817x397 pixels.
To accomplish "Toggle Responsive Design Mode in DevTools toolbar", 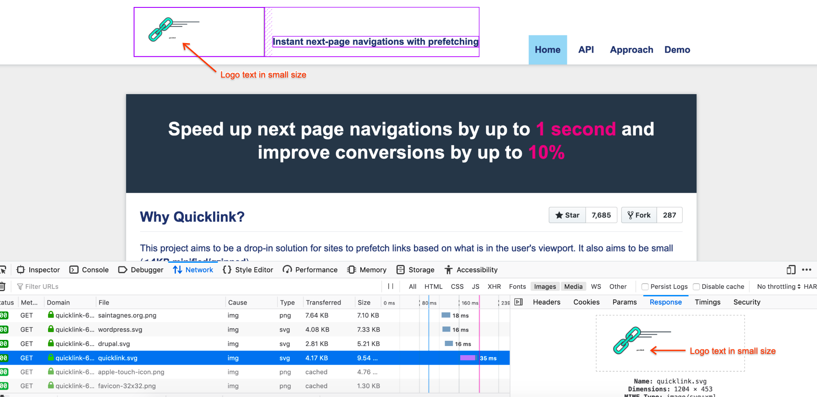I will (x=791, y=270).
